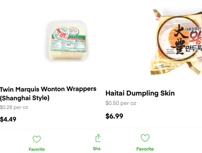View the Twin Marquis wonton wrapper product photo
This screenshot has width=202, height=153.
66,41
